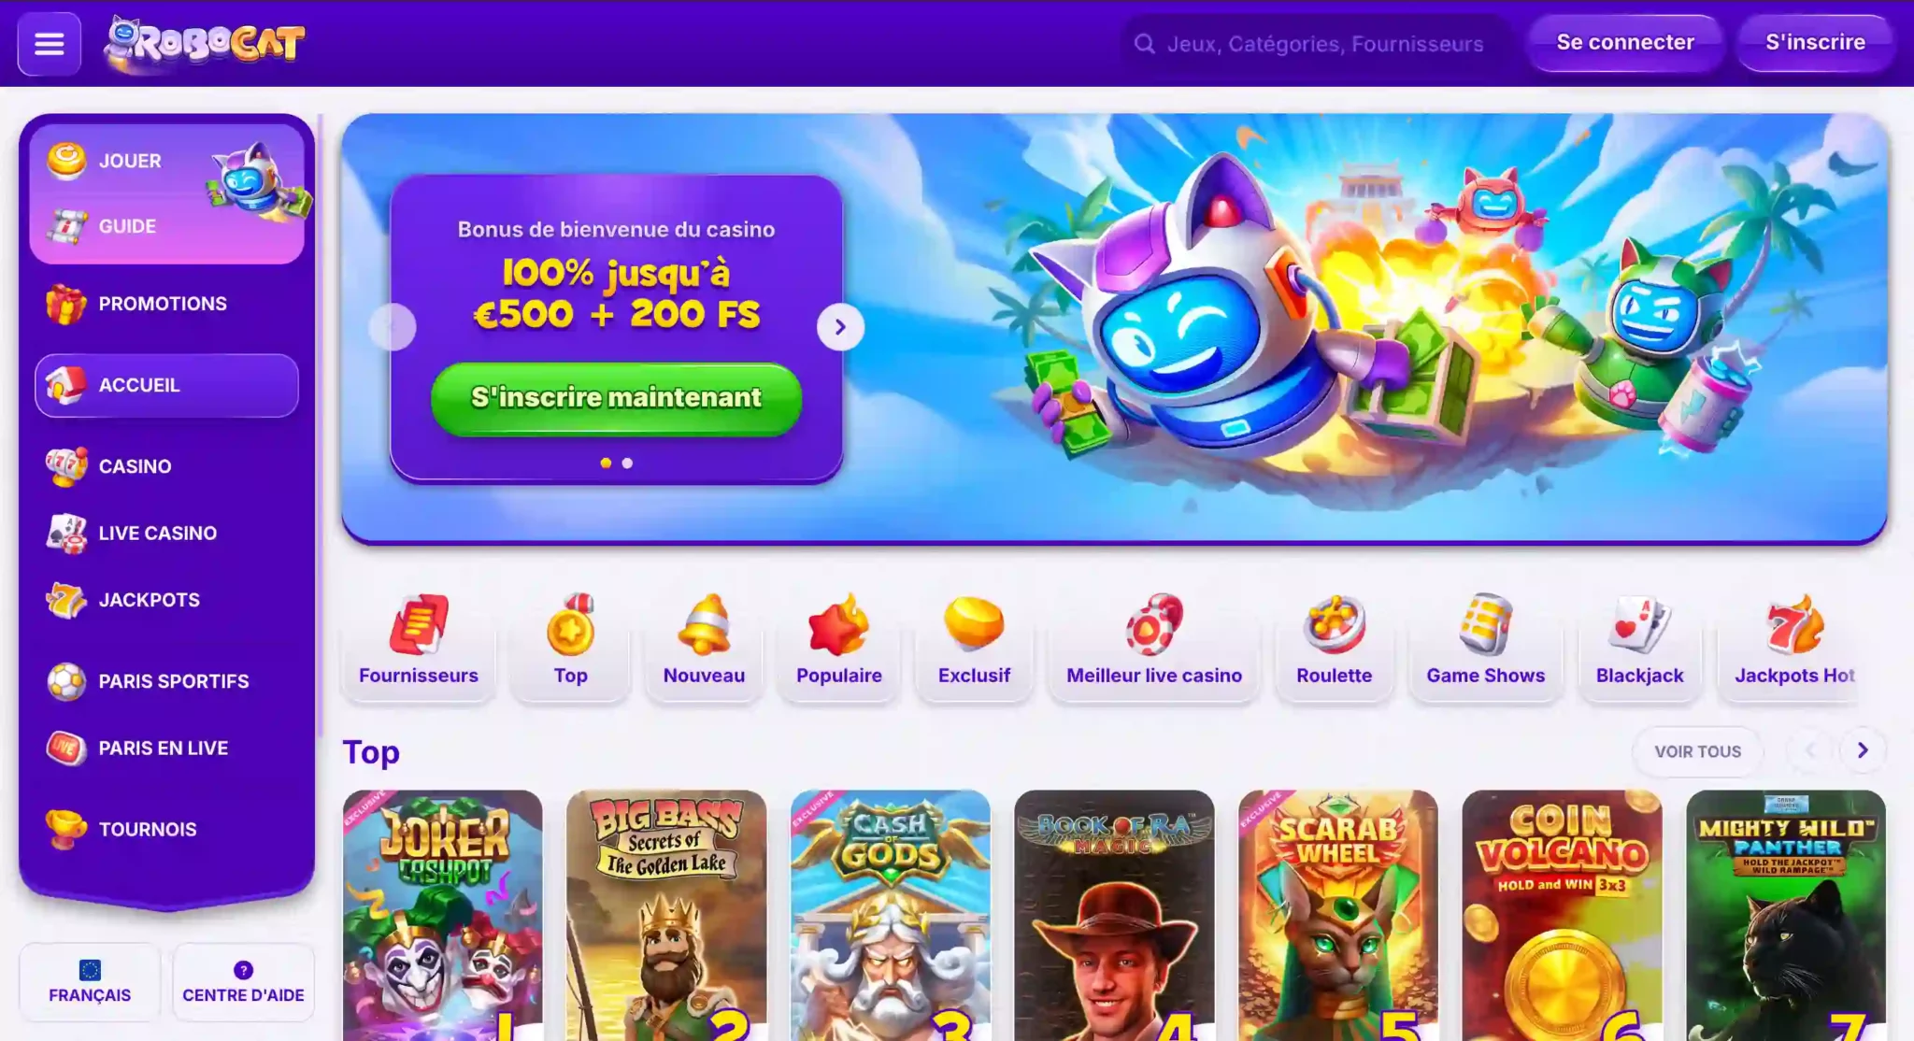
Task: Click the Se connecter button
Action: (x=1625, y=42)
